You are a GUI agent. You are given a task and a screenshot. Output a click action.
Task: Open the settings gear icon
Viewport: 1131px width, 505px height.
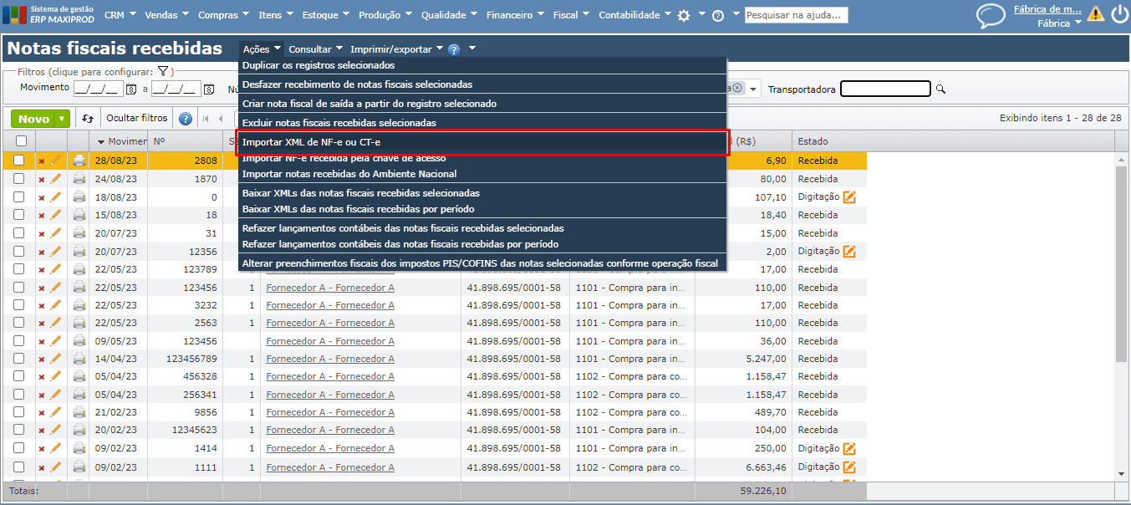click(x=684, y=15)
